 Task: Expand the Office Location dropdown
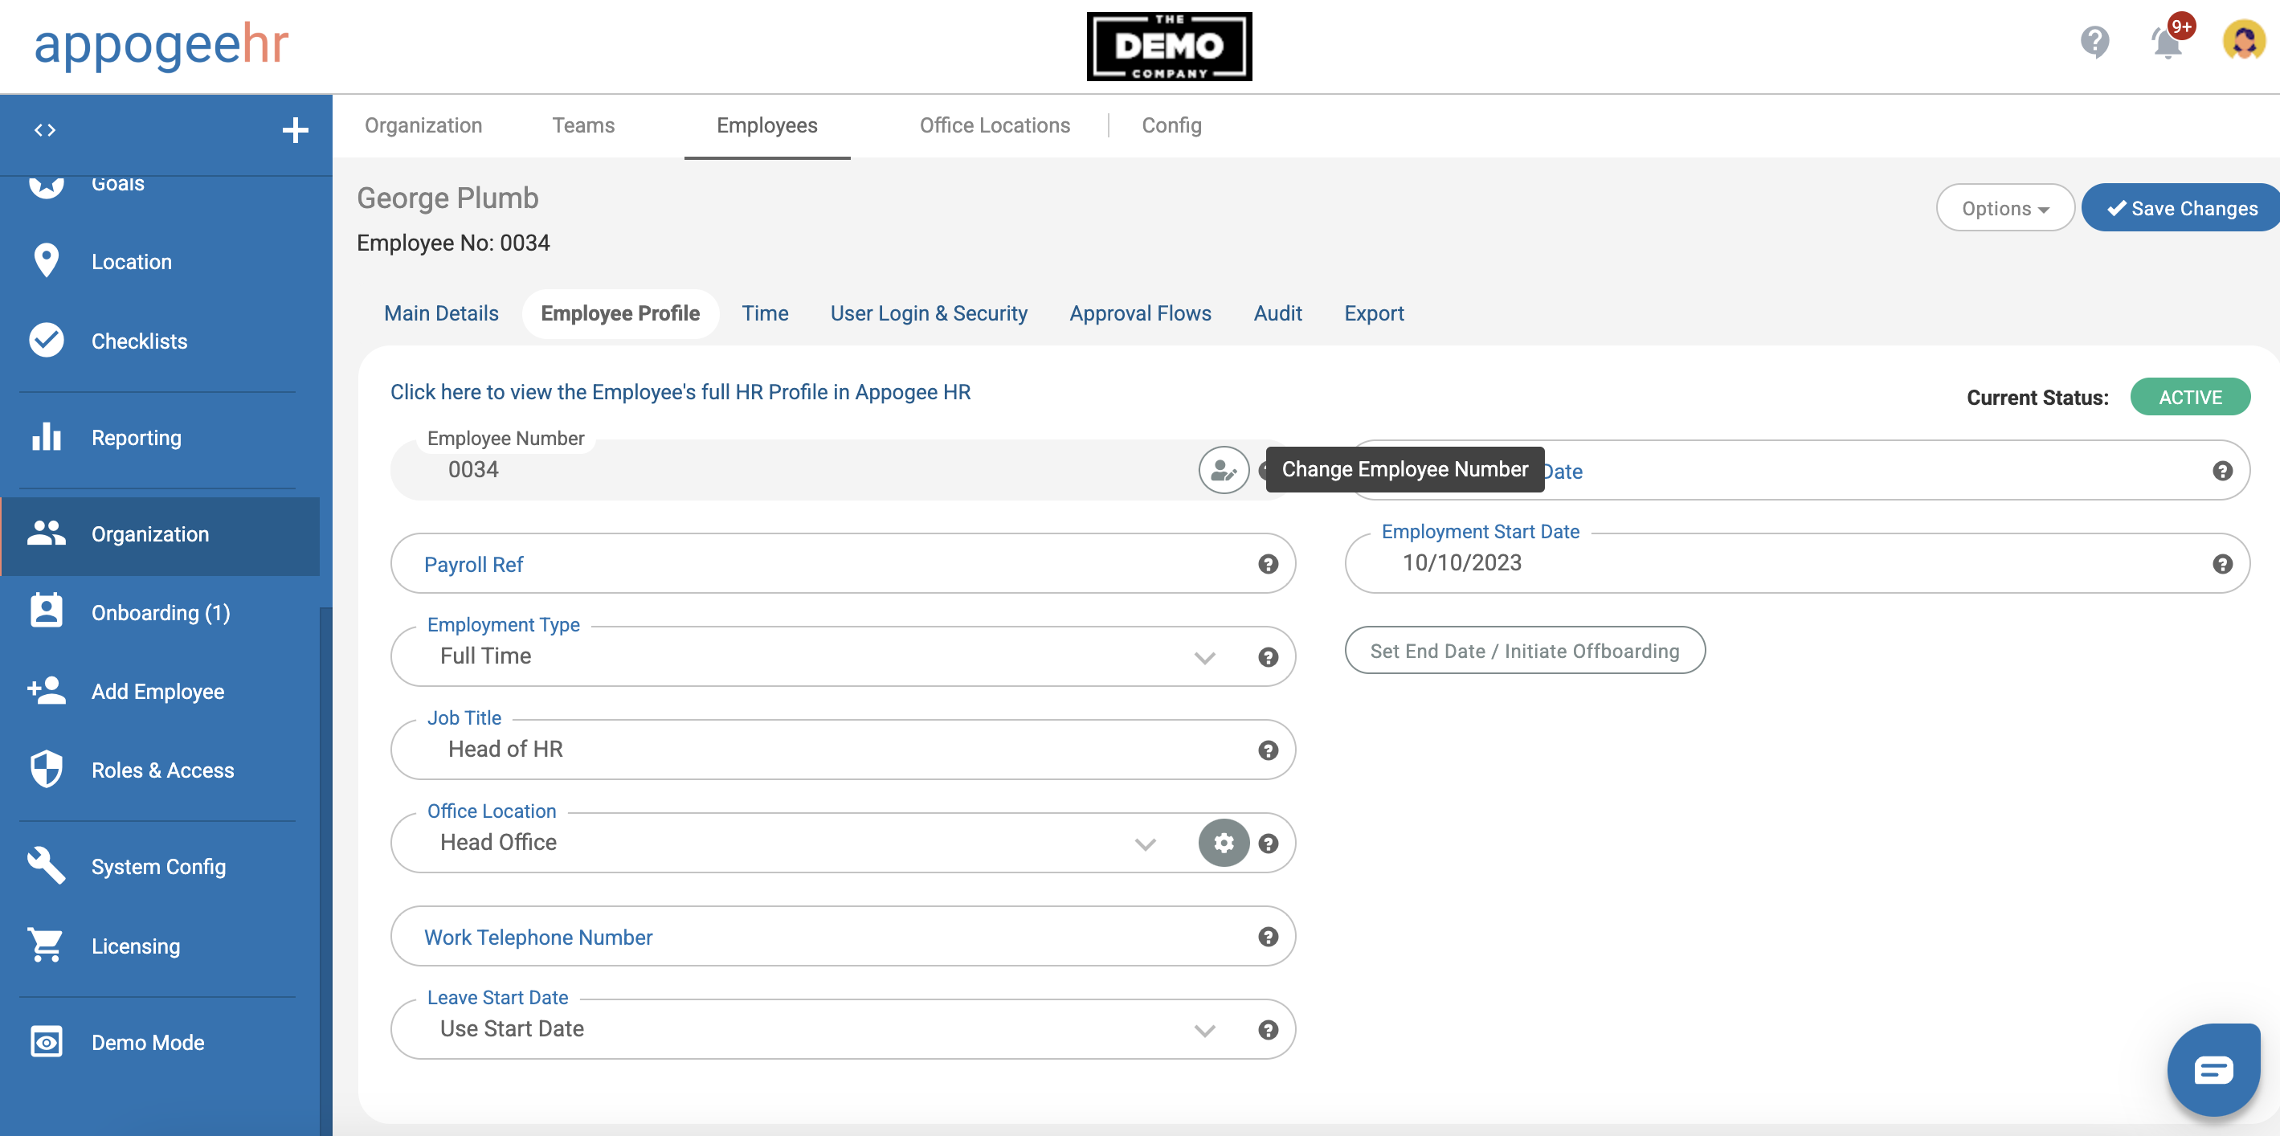click(x=1145, y=844)
